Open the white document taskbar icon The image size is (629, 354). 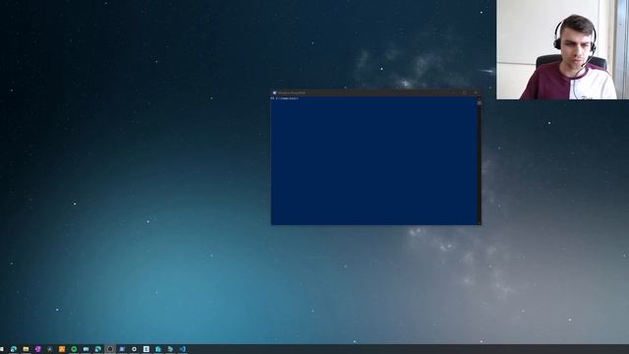click(146, 349)
